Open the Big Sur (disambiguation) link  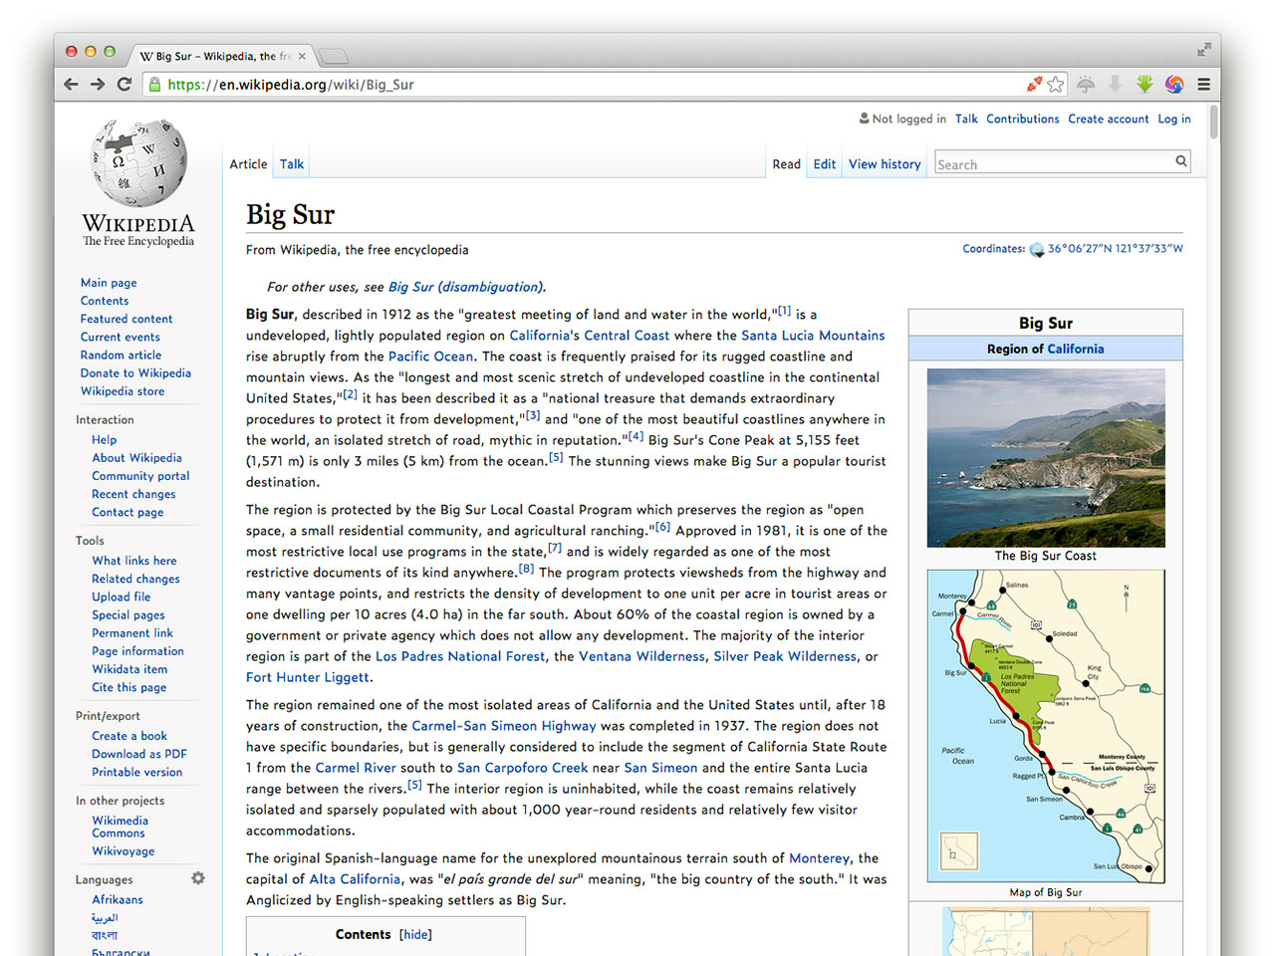[x=466, y=287]
